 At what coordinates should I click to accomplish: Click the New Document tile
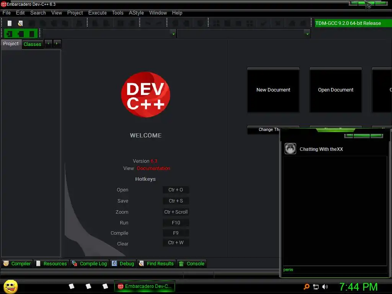pos(273,90)
